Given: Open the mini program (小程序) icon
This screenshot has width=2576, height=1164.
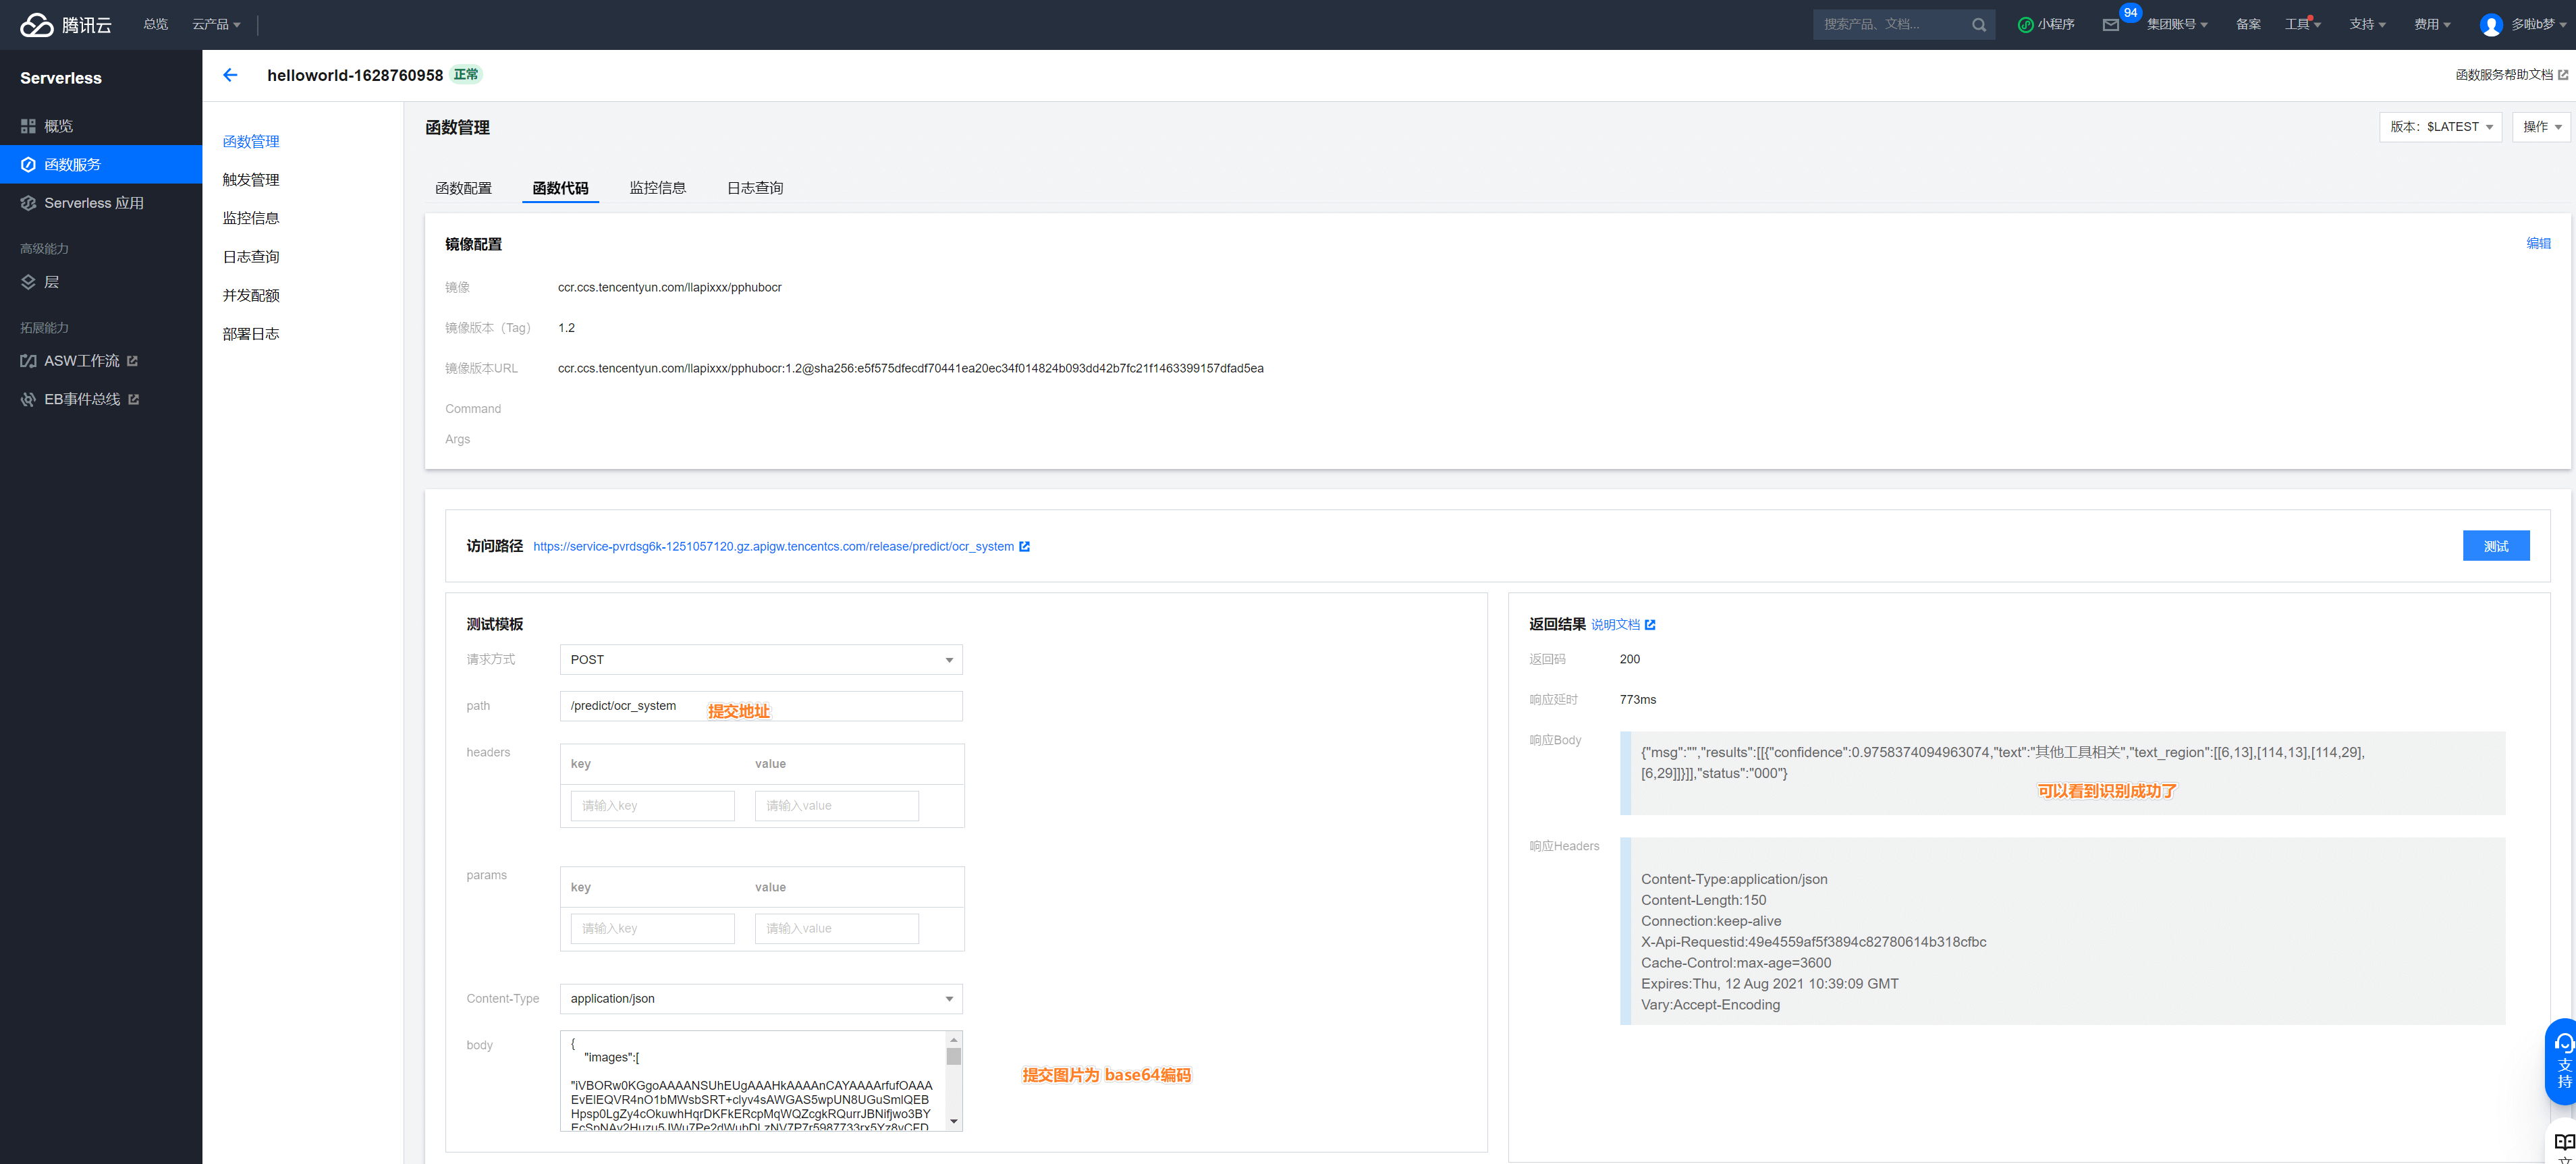Looking at the screenshot, I should [2025, 25].
